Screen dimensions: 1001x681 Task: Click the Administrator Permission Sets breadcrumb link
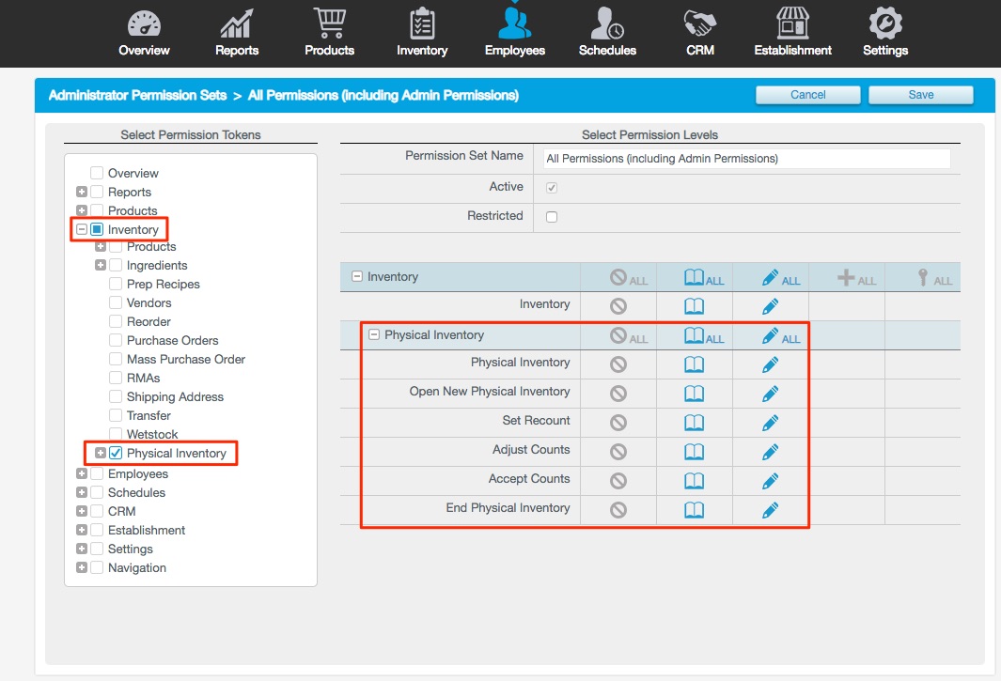tap(137, 96)
